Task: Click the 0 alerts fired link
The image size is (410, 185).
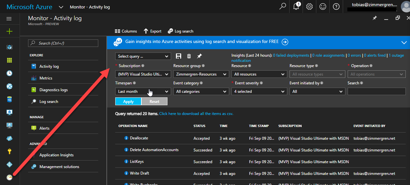Action: click(375, 55)
